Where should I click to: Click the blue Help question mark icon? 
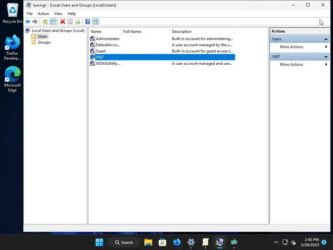[87, 21]
